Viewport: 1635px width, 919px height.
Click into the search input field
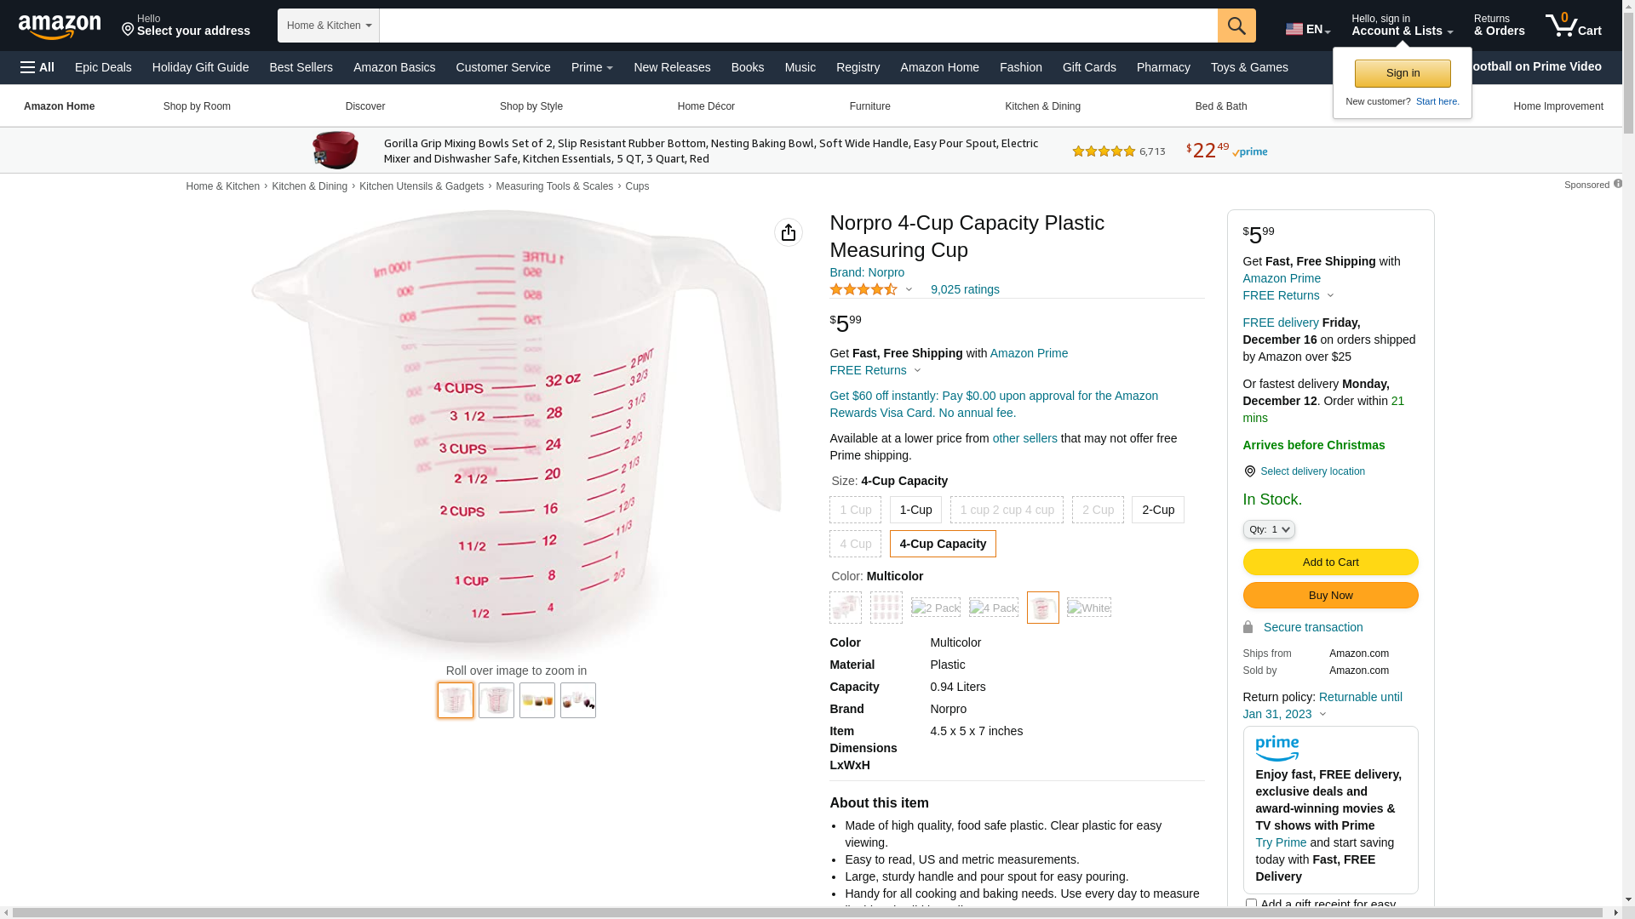pos(798,26)
